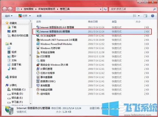This screenshot has height=117, width=158.
Task: Select the Windows 内存诊断 icon
Action: pos(38,48)
